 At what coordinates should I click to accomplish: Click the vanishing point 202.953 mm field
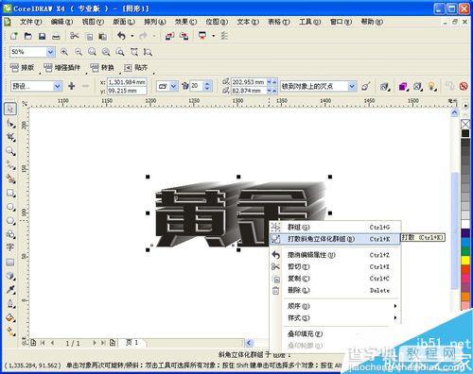(x=249, y=82)
